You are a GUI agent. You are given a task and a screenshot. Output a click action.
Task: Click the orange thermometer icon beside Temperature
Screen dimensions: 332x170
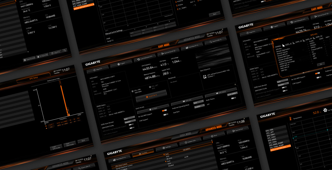(x=290, y=119)
